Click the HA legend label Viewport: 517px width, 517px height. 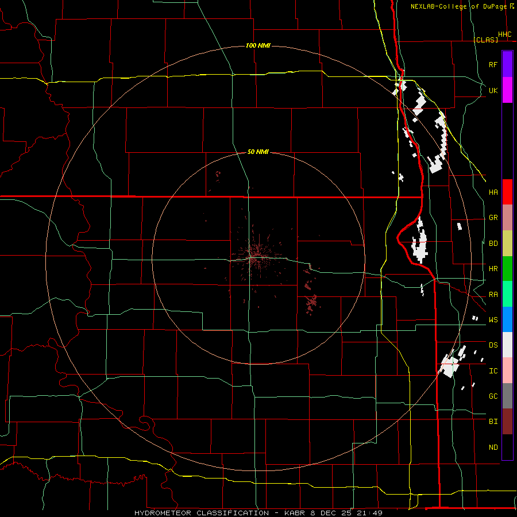coord(493,192)
